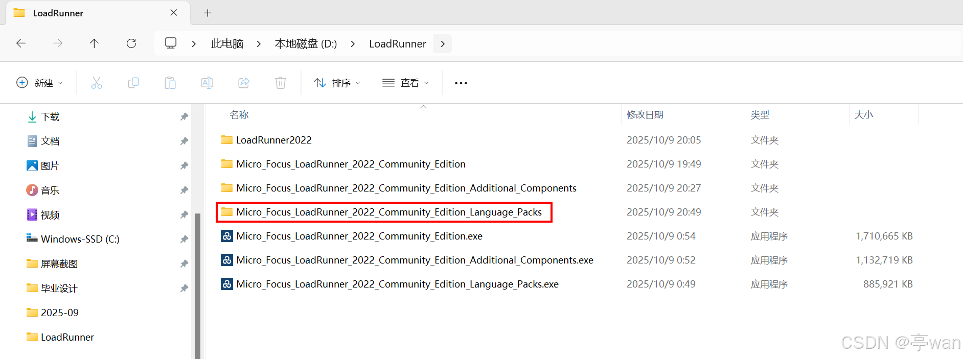Click LoadRunner in the address breadcrumb

398,44
